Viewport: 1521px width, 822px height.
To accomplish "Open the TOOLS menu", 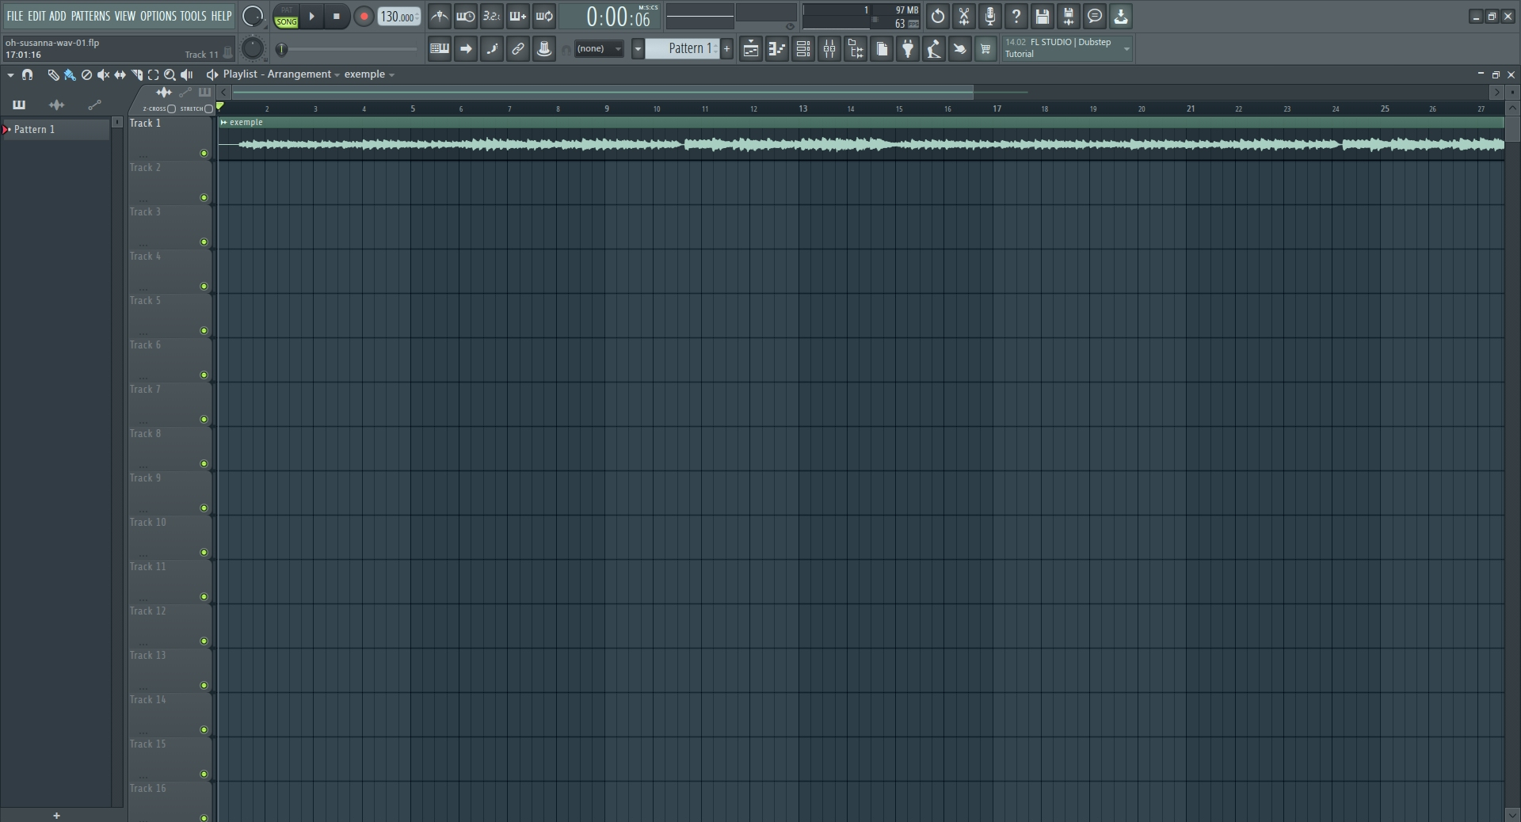I will point(193,16).
